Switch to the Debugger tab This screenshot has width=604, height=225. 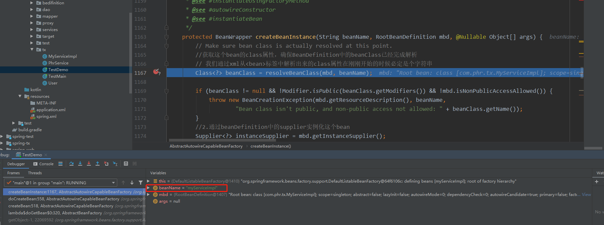tap(16, 164)
